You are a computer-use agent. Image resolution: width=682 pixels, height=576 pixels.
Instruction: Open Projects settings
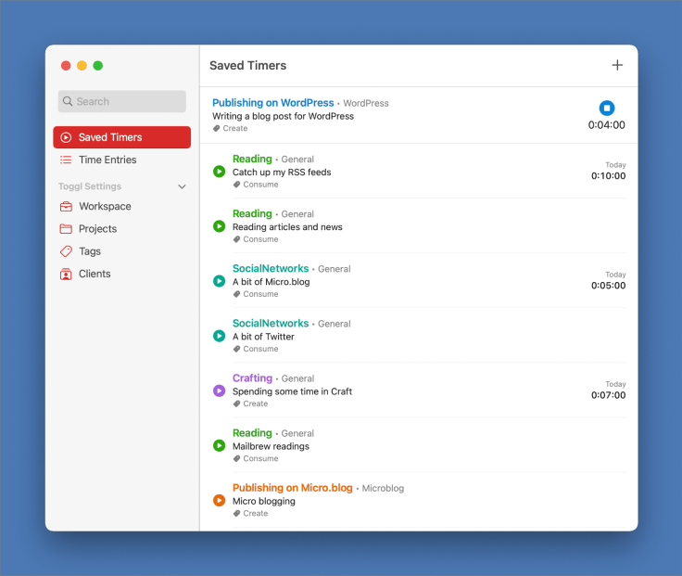121,229
